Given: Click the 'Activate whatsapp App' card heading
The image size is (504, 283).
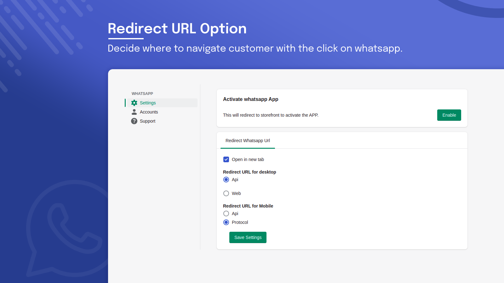Looking at the screenshot, I should [x=251, y=99].
